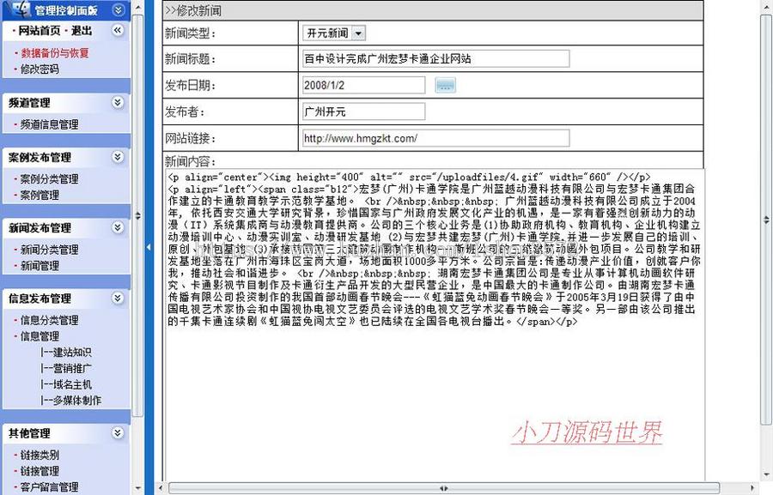This screenshot has width=773, height=495.
Task: Click the 退出 logout link
Action: click(82, 31)
